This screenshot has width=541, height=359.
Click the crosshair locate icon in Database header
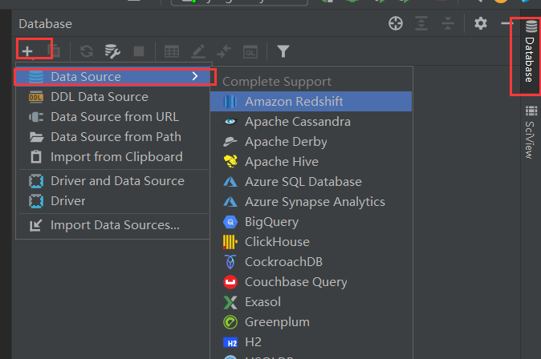click(396, 23)
